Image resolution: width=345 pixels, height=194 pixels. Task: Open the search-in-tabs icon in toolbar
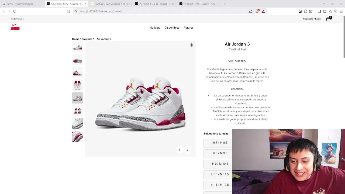(x=311, y=11)
